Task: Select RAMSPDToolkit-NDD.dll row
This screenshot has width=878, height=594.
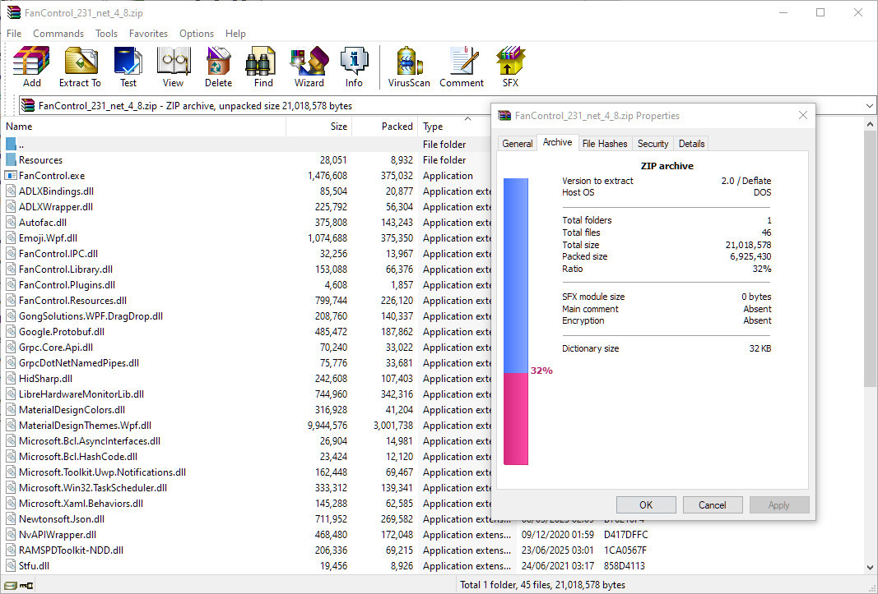Action: point(326,550)
